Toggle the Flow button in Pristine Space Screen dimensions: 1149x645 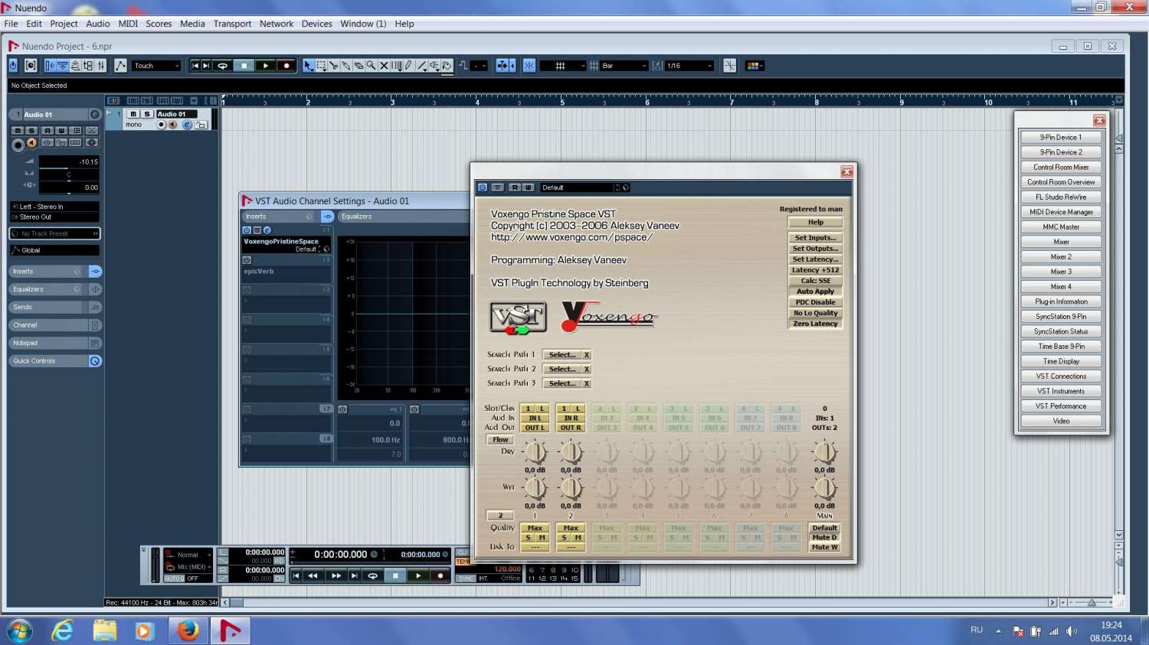500,440
